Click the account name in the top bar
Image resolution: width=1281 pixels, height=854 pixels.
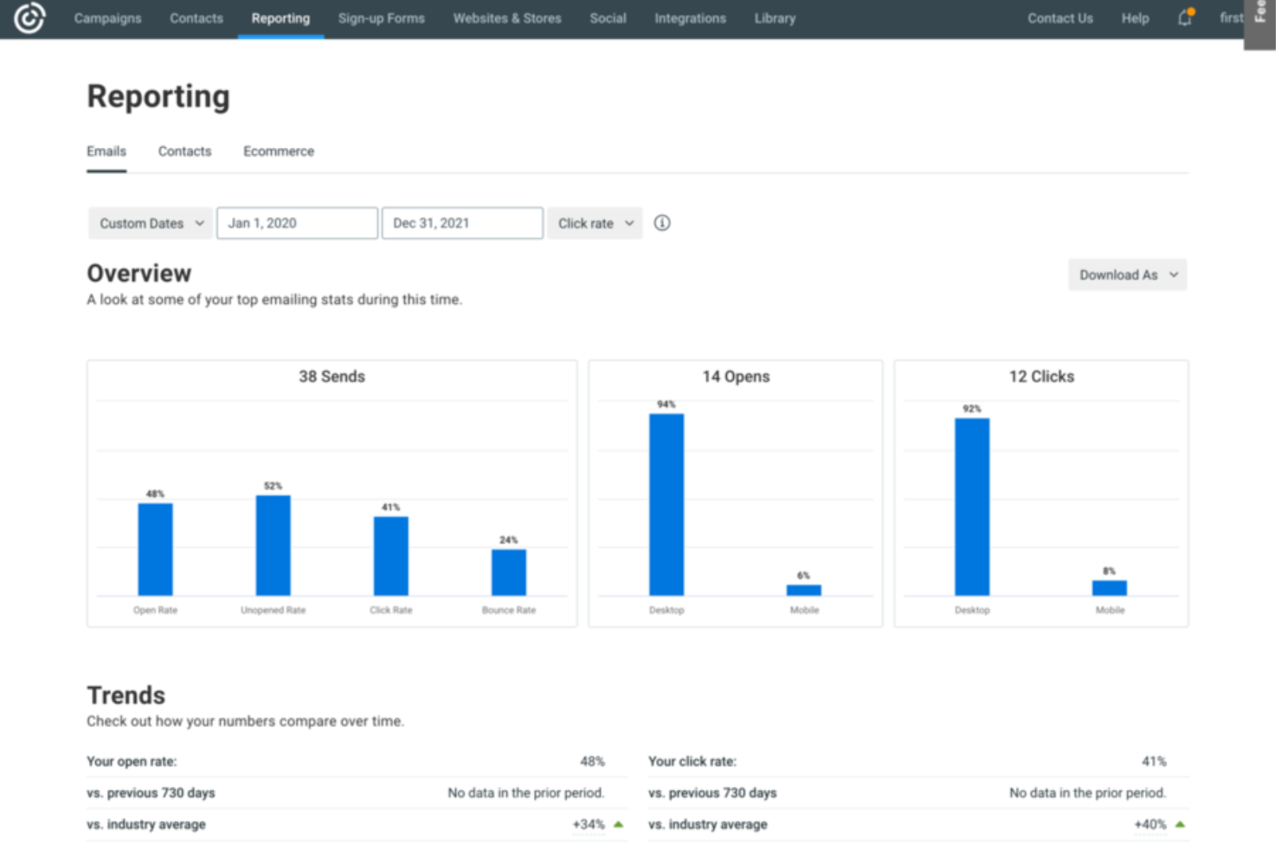click(1230, 17)
